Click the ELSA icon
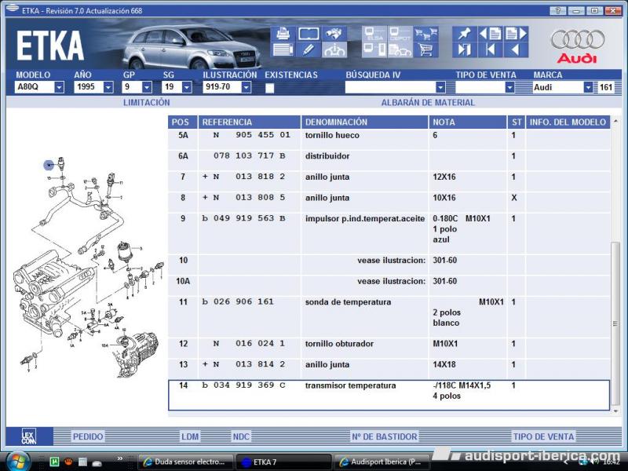This screenshot has height=471, width=628. (x=374, y=34)
